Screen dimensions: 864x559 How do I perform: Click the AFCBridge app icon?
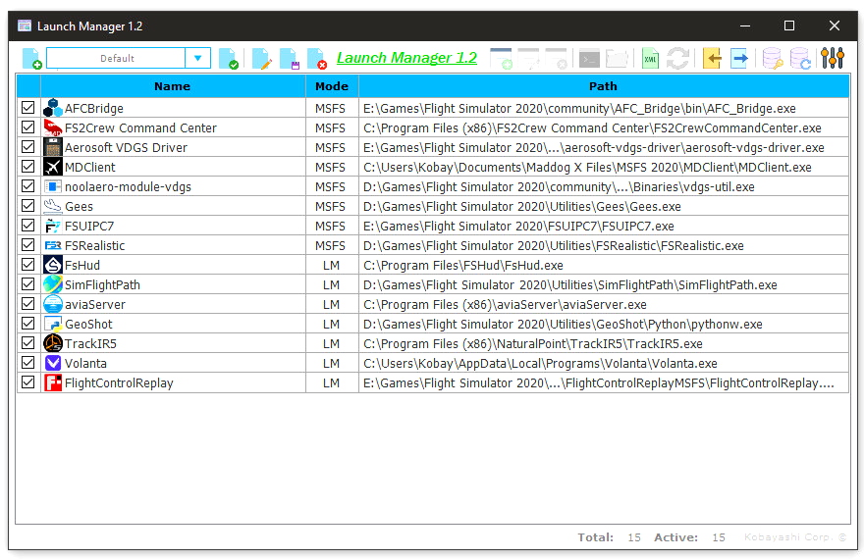pyautogui.click(x=53, y=108)
